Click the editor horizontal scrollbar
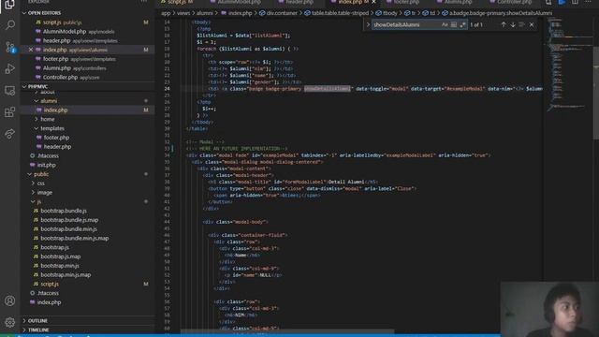Viewport: 599px width, 337px height. click(x=286, y=330)
